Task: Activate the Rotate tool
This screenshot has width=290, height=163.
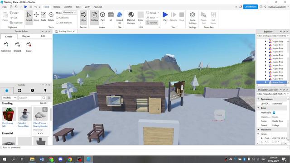Action: point(51,17)
